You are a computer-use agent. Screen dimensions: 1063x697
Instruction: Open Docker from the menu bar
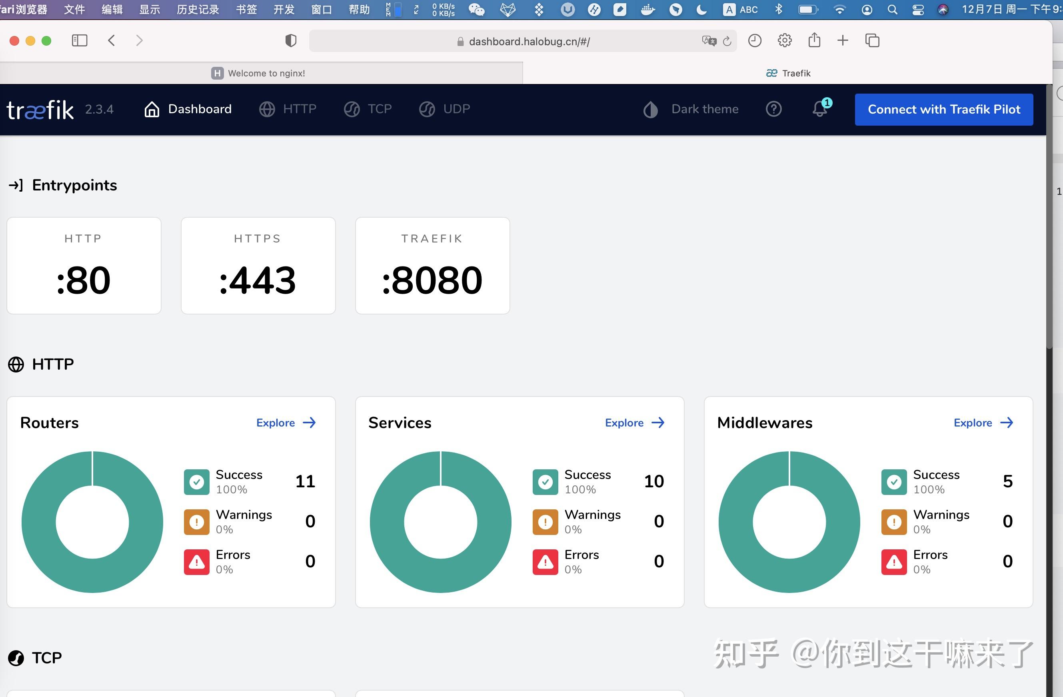(x=647, y=9)
